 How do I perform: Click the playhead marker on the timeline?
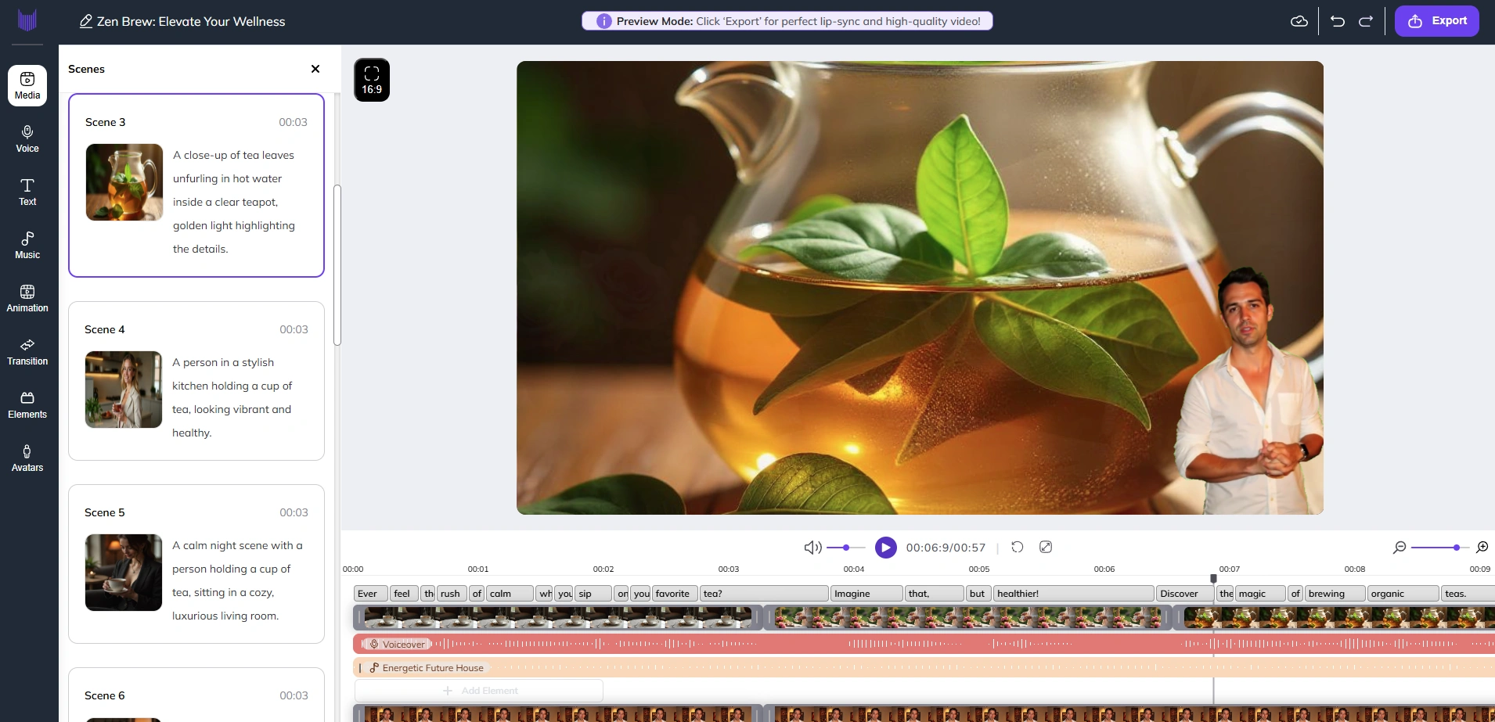[1214, 579]
